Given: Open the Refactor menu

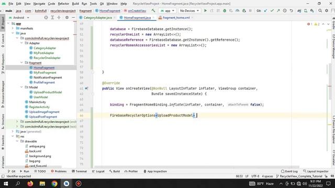Looking at the screenshot, I should tap(63, 4).
